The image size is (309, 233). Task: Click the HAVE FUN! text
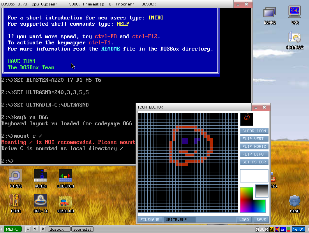pos(21,61)
